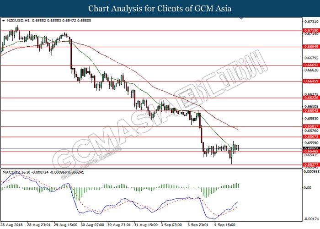Click the 0.65760 price axis value
The height and width of the screenshot is (229, 320).
pos(311,131)
